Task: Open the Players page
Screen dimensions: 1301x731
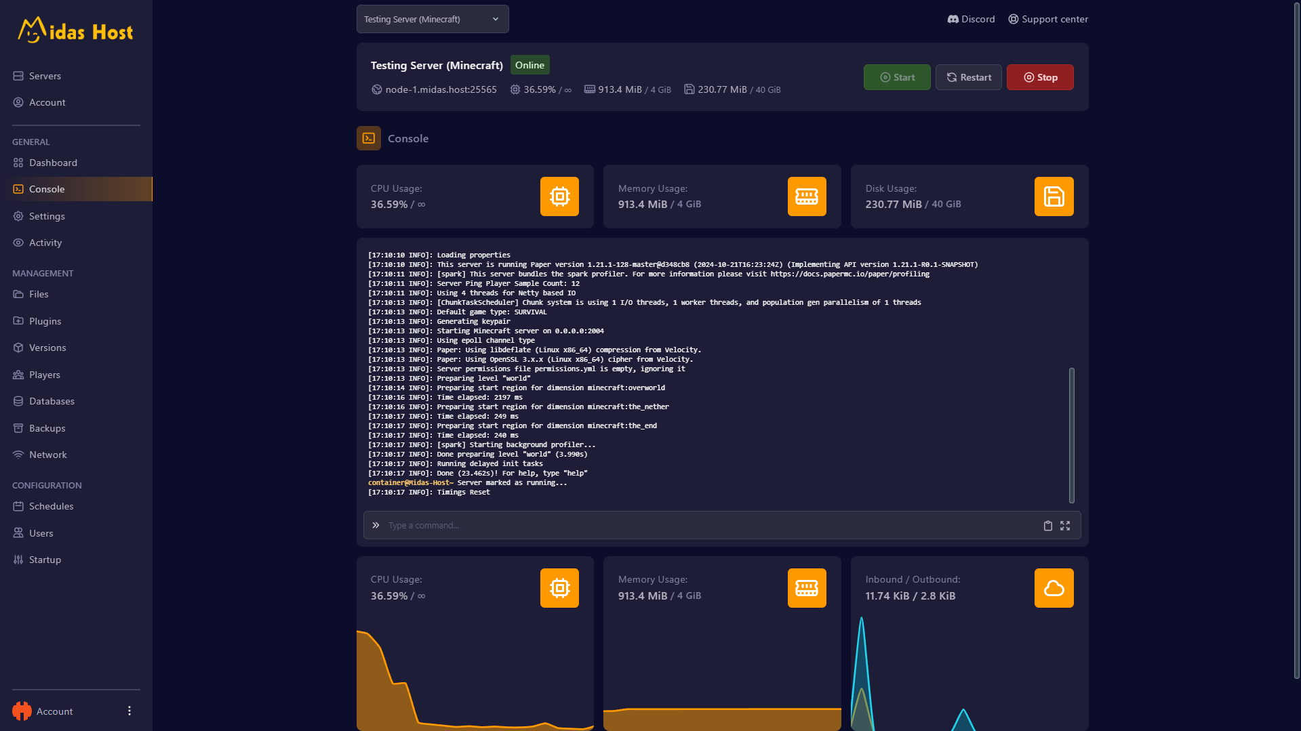Action: [x=76, y=375]
